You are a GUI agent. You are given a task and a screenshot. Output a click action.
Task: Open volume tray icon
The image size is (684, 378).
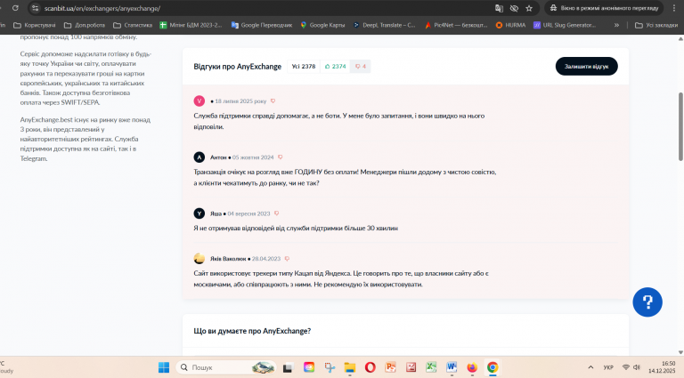tap(637, 367)
